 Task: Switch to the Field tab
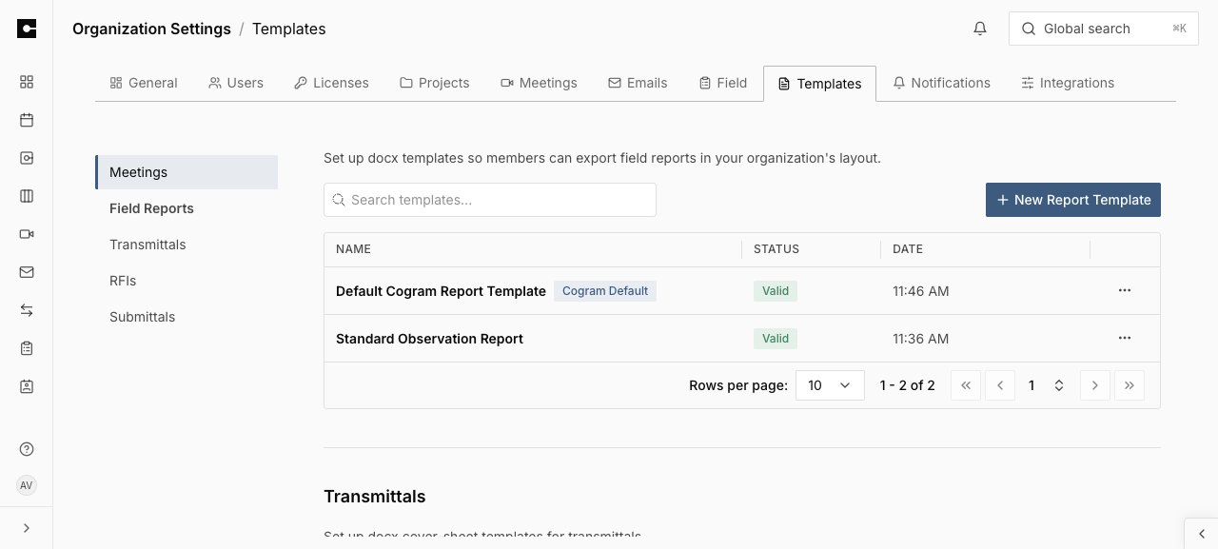pos(723,83)
